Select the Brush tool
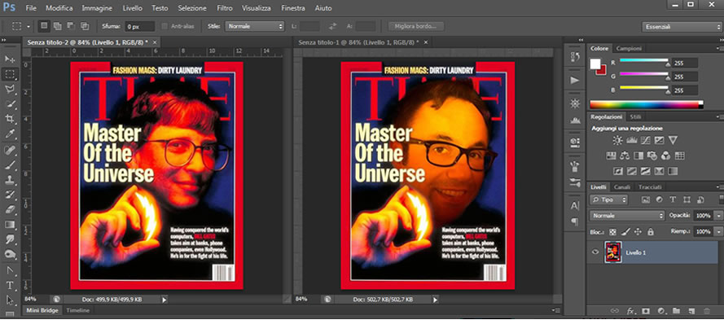 click(x=10, y=164)
